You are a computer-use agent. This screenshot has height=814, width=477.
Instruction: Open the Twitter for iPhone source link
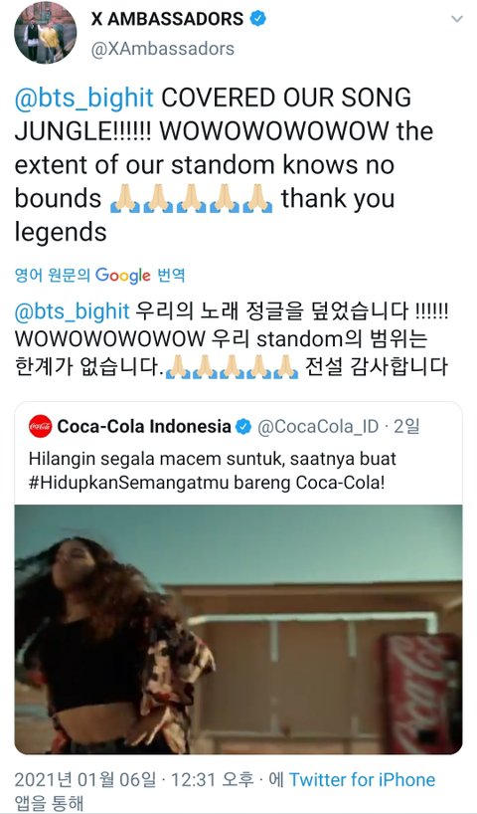[362, 779]
